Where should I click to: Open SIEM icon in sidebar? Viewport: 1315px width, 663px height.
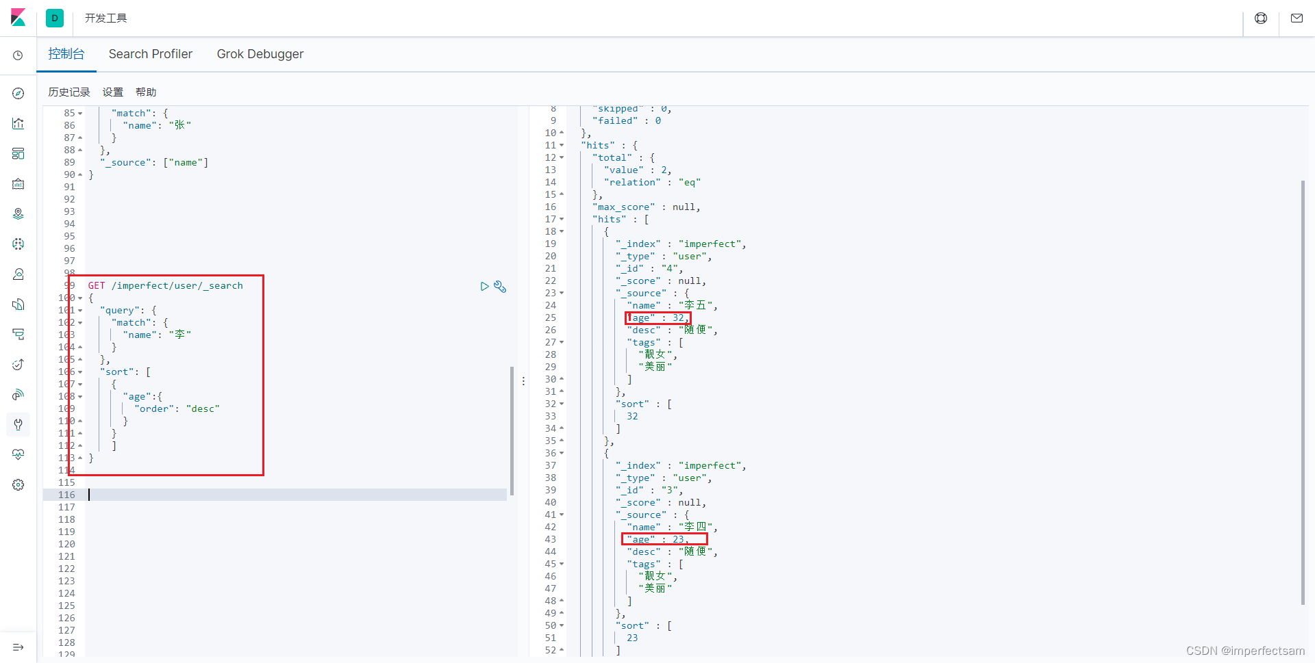click(18, 394)
